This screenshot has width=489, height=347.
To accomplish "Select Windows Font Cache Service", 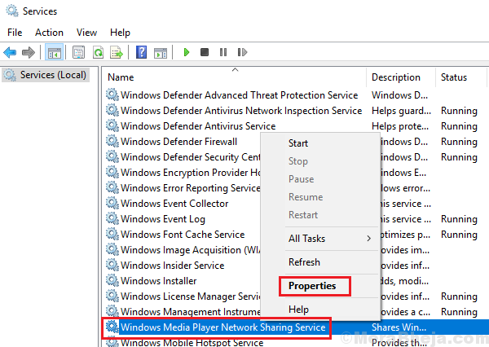I will (183, 234).
